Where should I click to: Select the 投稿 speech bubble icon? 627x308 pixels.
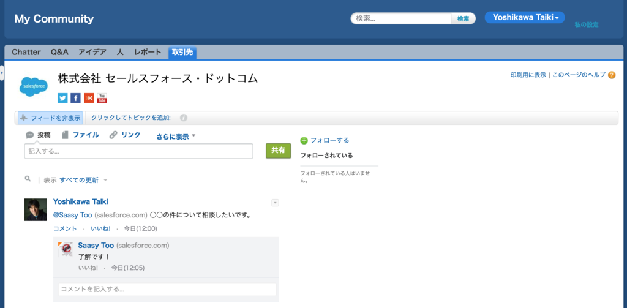coord(30,135)
